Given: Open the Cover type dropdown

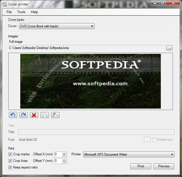Looking at the screenshot, I should click(57, 26).
